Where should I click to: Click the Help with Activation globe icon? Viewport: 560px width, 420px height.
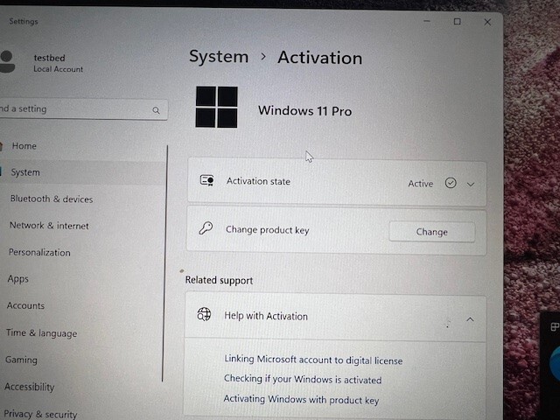(x=204, y=314)
